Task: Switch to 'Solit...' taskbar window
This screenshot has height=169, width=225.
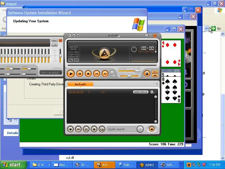Action: tap(126, 165)
